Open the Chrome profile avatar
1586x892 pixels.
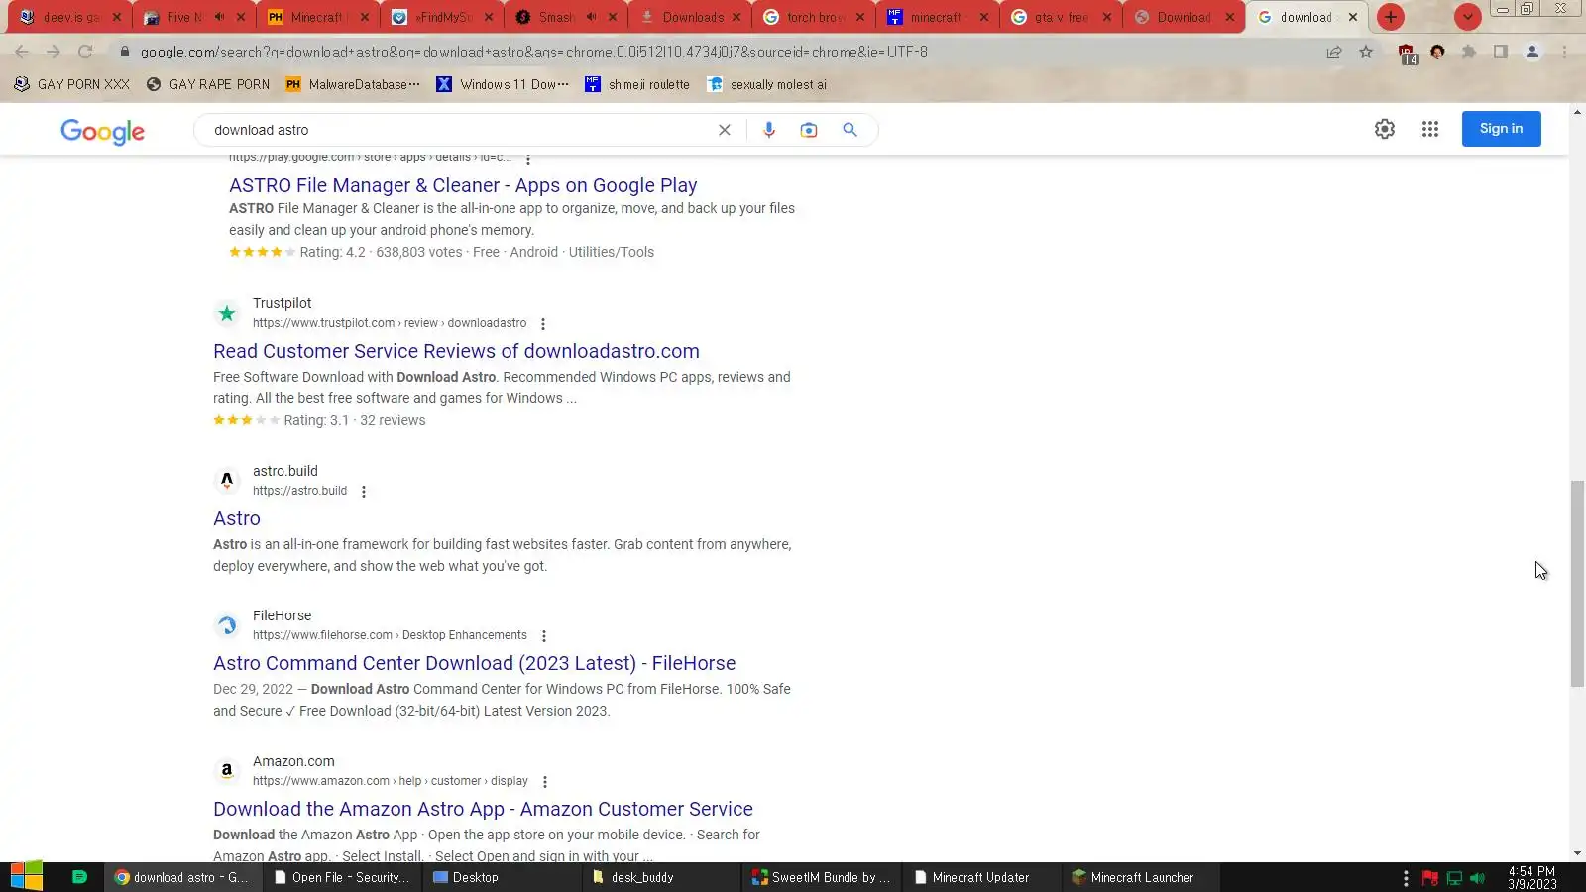pos(1532,52)
